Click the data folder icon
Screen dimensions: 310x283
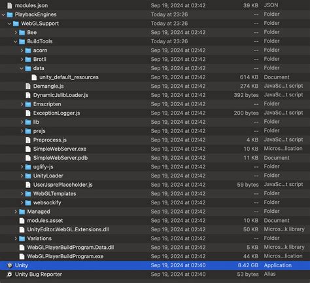coord(28,68)
